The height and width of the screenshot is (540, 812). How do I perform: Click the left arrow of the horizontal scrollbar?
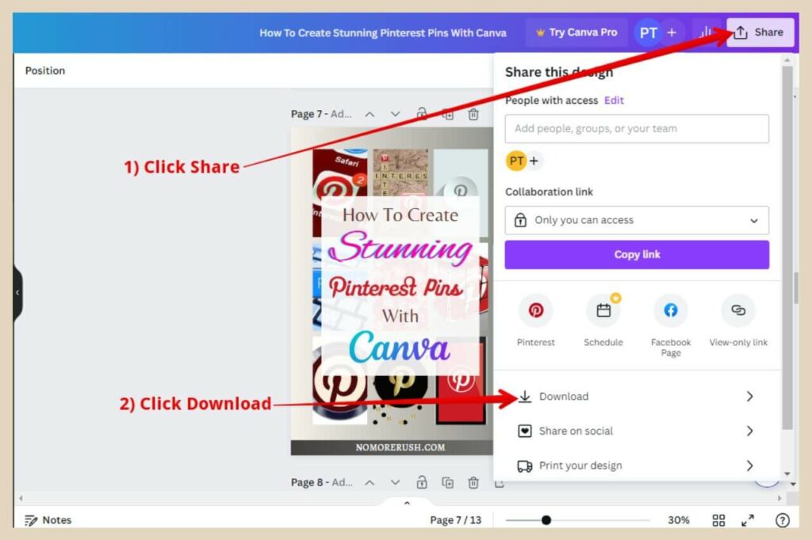(x=21, y=499)
